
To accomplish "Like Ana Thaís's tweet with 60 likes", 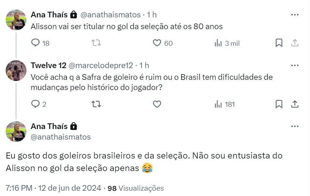I will 157,43.
